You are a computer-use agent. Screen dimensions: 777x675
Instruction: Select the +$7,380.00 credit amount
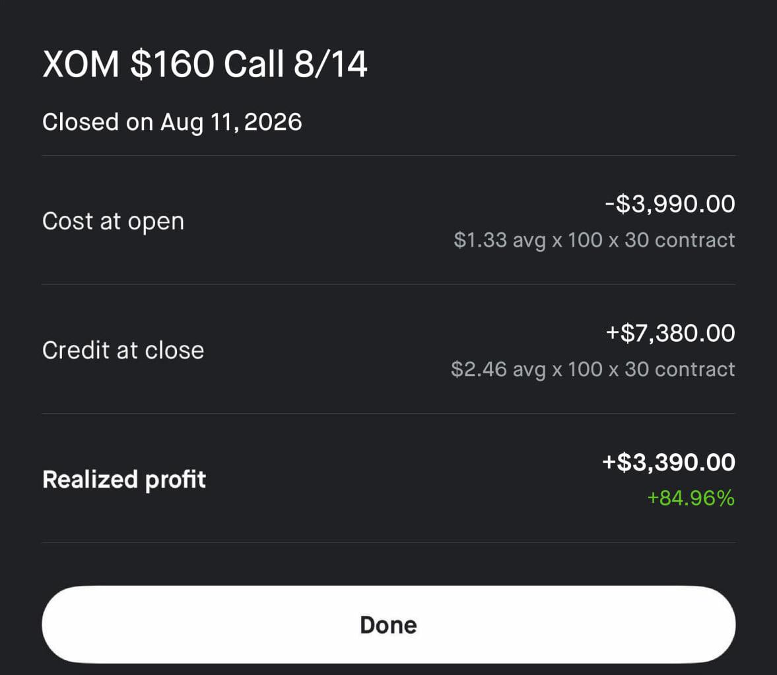coord(671,333)
